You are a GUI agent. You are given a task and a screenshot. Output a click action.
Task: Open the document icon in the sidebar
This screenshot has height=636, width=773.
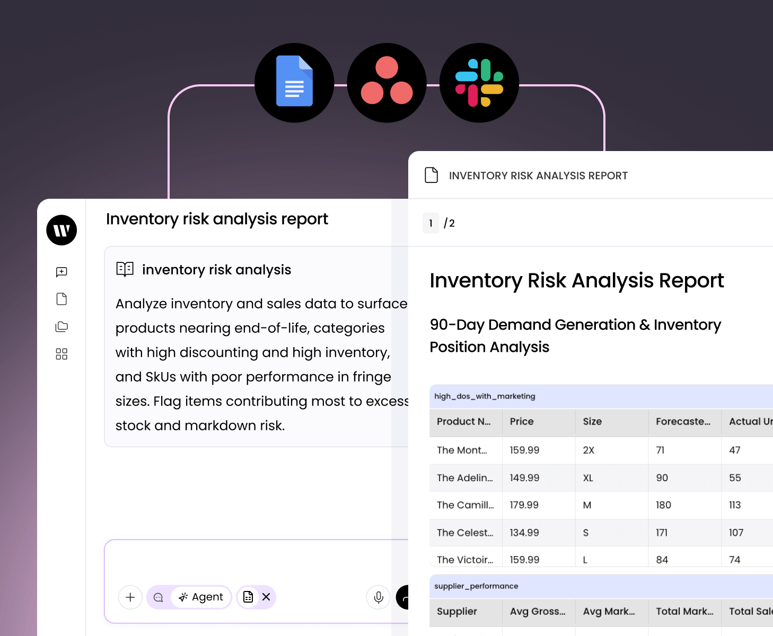coord(61,299)
